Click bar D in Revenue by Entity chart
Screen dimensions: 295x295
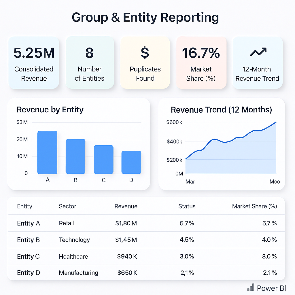click(131, 162)
